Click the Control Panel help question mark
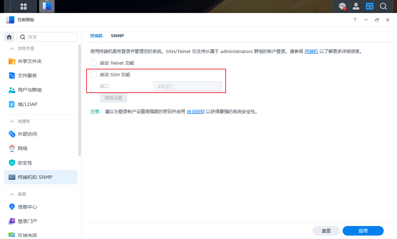The width and height of the screenshot is (397, 239). click(x=355, y=20)
